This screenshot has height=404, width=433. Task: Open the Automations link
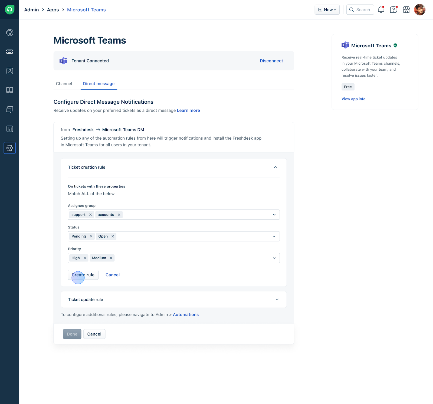pos(186,314)
